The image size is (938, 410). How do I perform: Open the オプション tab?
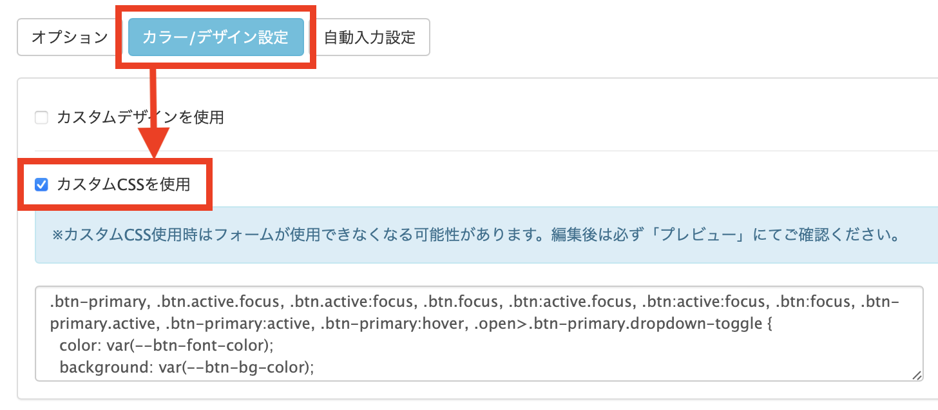click(x=70, y=37)
